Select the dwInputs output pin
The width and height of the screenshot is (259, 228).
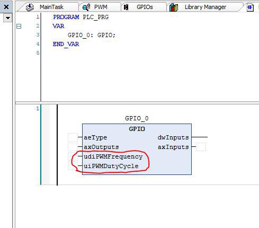[173, 137]
